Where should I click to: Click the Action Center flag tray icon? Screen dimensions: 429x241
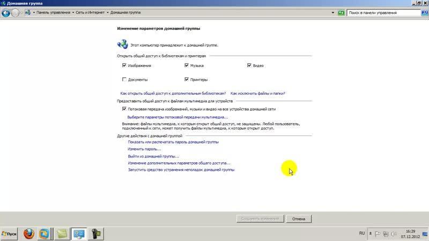(379, 234)
